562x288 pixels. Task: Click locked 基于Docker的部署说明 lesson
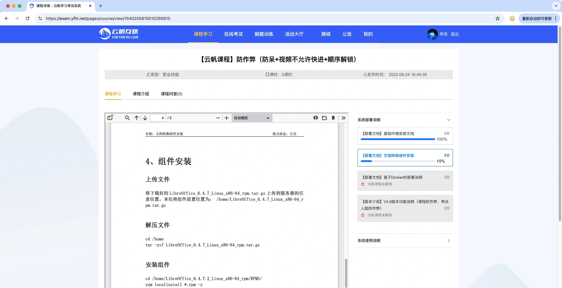point(405,181)
